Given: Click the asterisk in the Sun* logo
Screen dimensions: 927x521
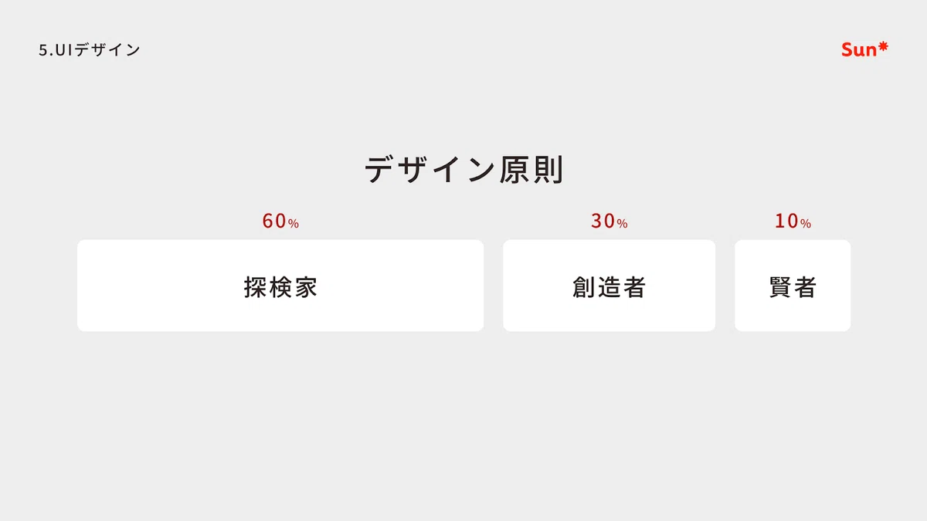Looking at the screenshot, I should (883, 47).
